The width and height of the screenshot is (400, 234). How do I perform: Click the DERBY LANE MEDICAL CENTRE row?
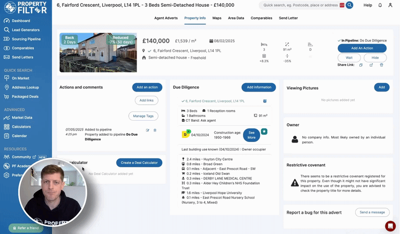217,178
